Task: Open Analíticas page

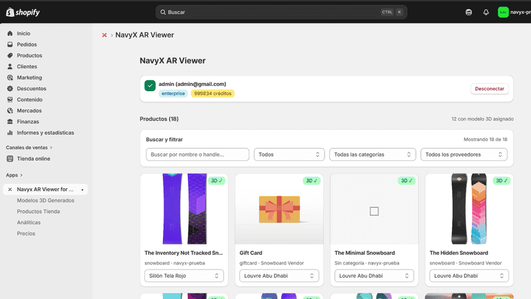Action: pos(29,223)
